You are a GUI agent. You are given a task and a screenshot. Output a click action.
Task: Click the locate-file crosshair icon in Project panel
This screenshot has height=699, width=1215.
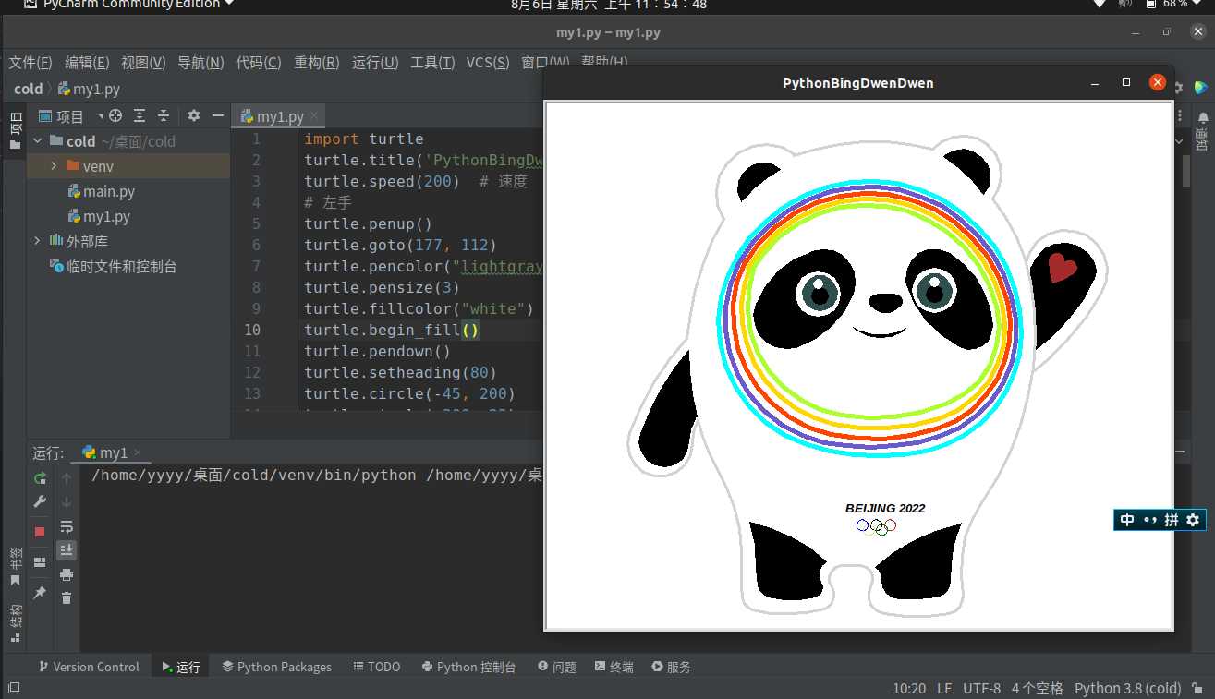[x=115, y=116]
